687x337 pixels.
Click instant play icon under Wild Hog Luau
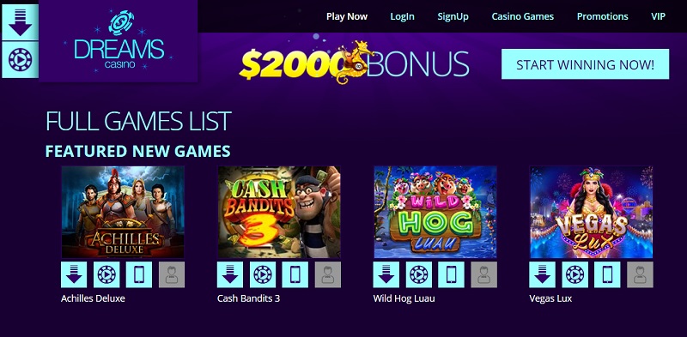419,275
